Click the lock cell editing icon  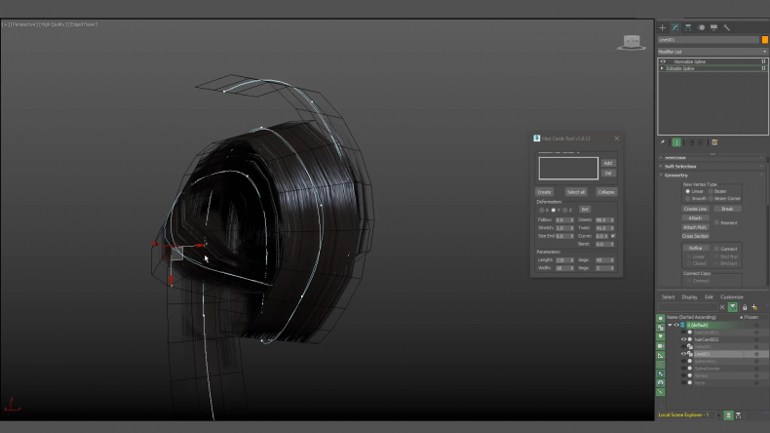click(745, 307)
